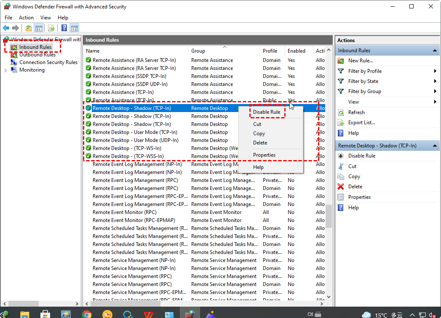Toggle Show/Hide Action Pane toolbar icon
Image resolution: width=441 pixels, height=318 pixels.
(x=74, y=28)
